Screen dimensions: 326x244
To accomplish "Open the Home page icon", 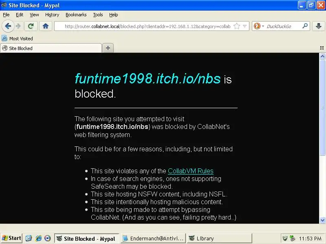I will click(x=46, y=26).
